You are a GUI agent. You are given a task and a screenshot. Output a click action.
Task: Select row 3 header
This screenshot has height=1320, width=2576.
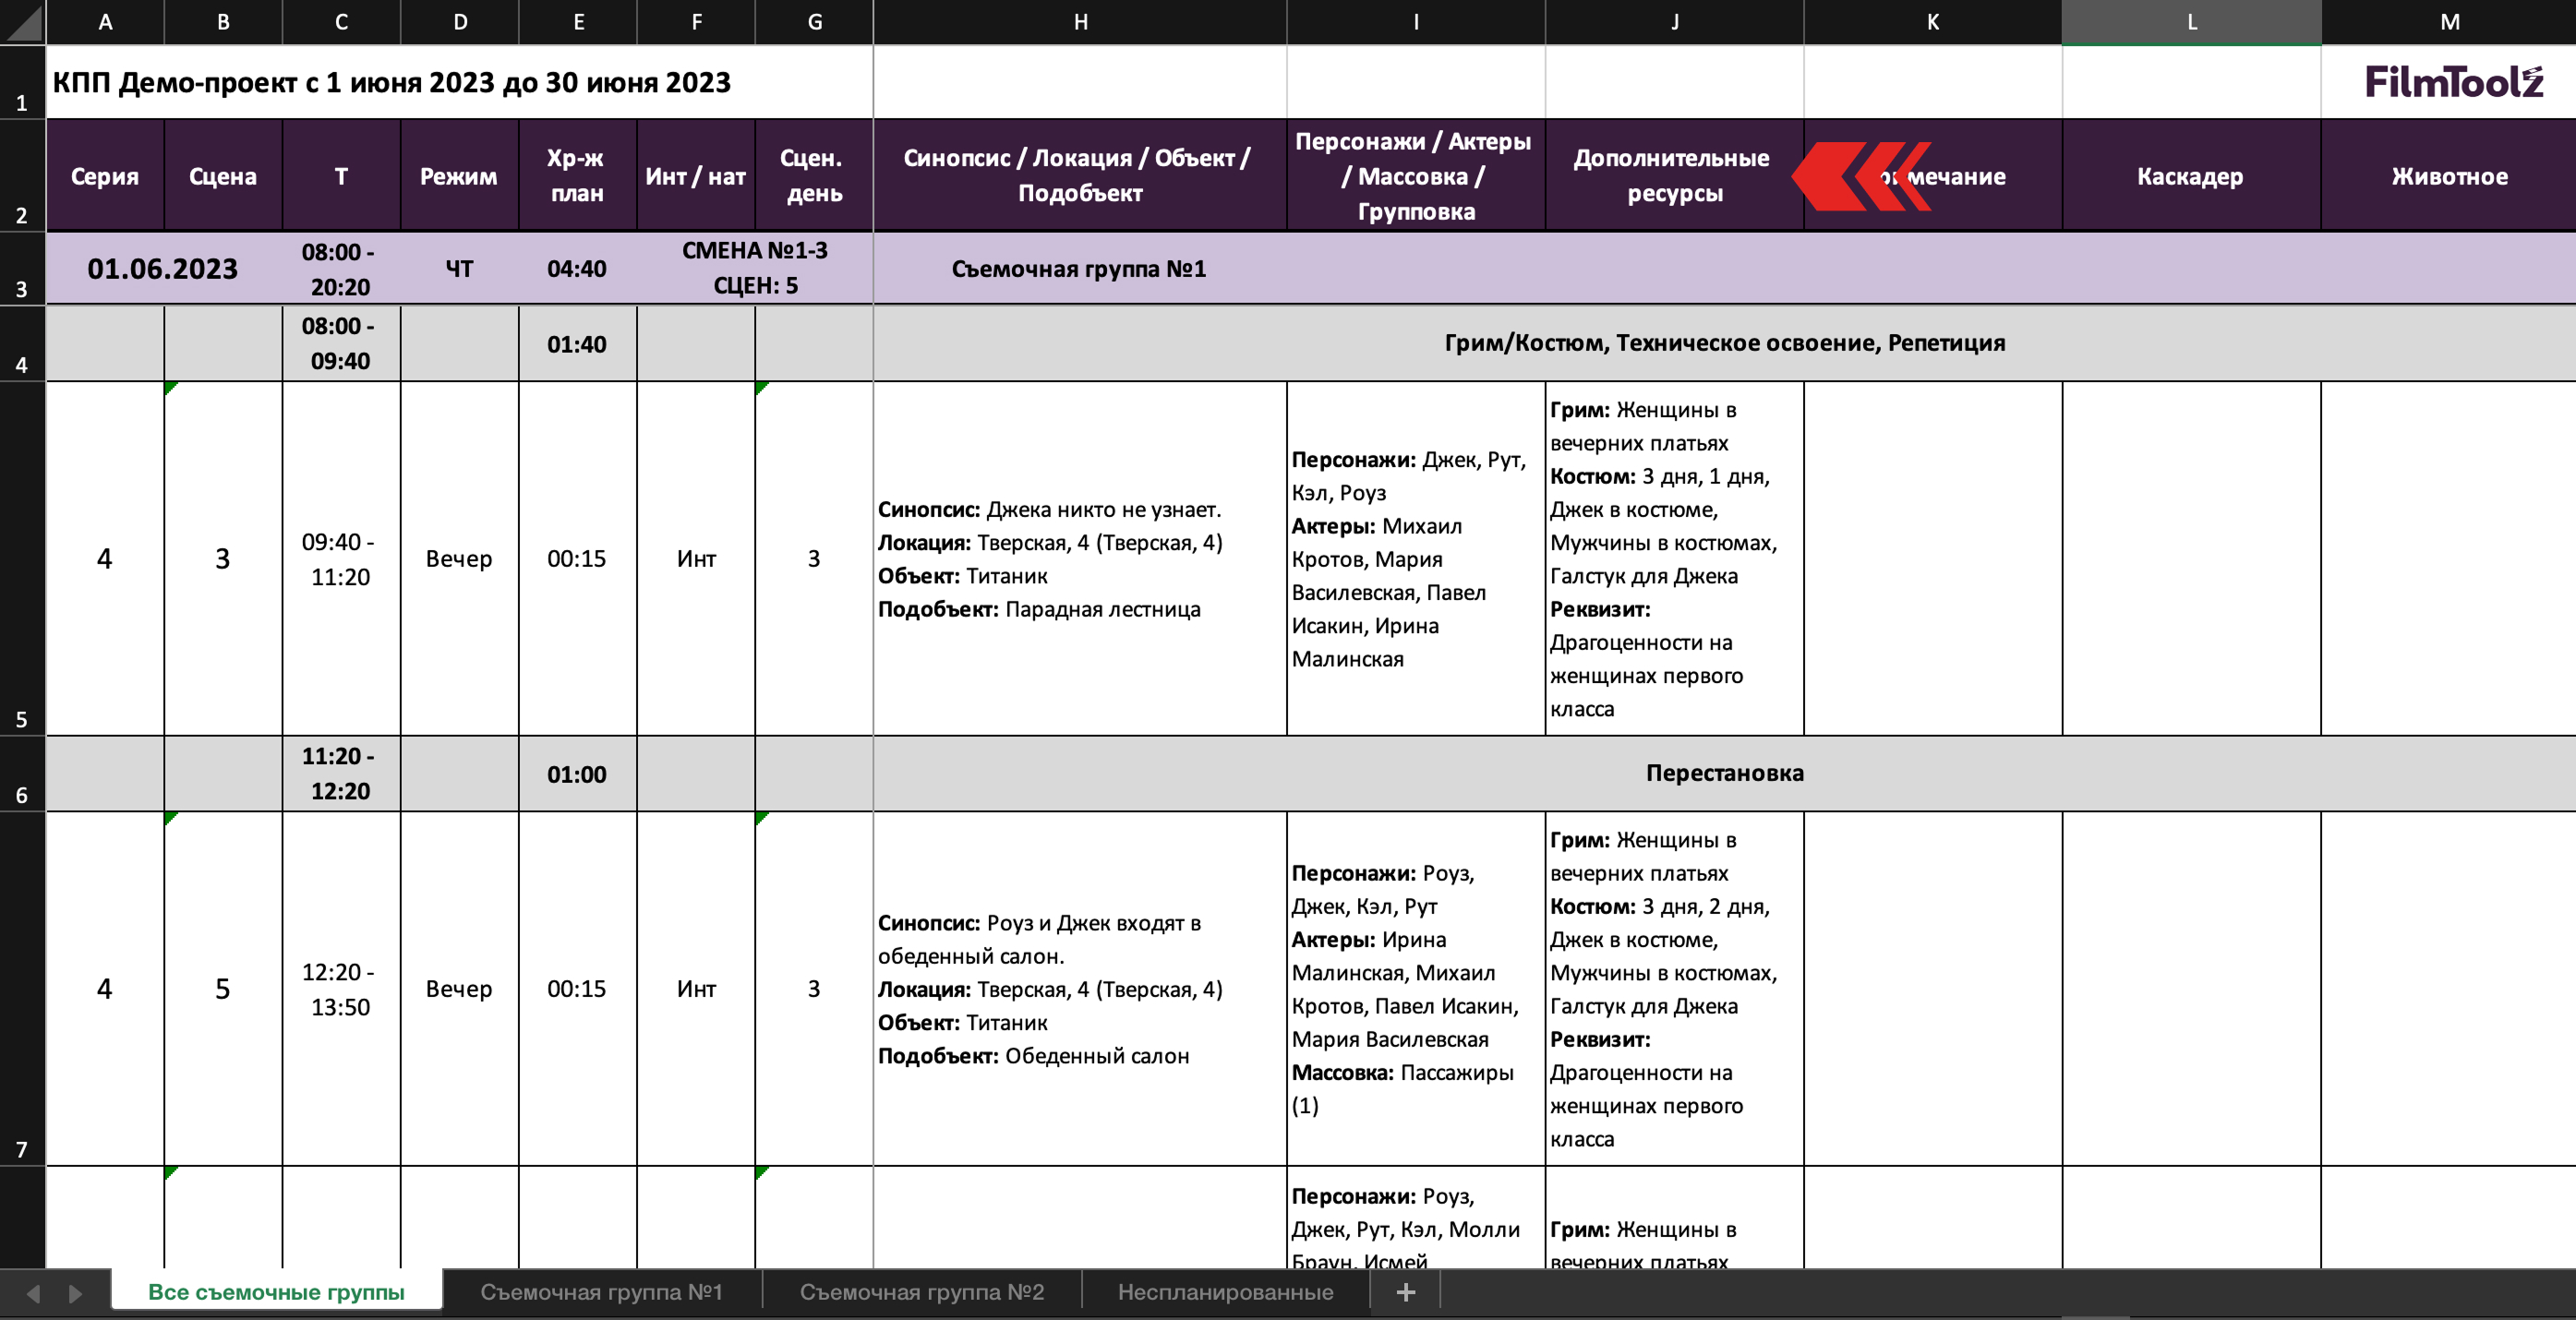22,268
